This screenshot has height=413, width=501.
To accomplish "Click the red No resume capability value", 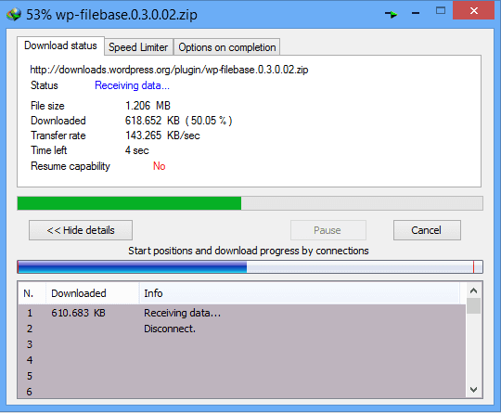I will click(x=160, y=166).
